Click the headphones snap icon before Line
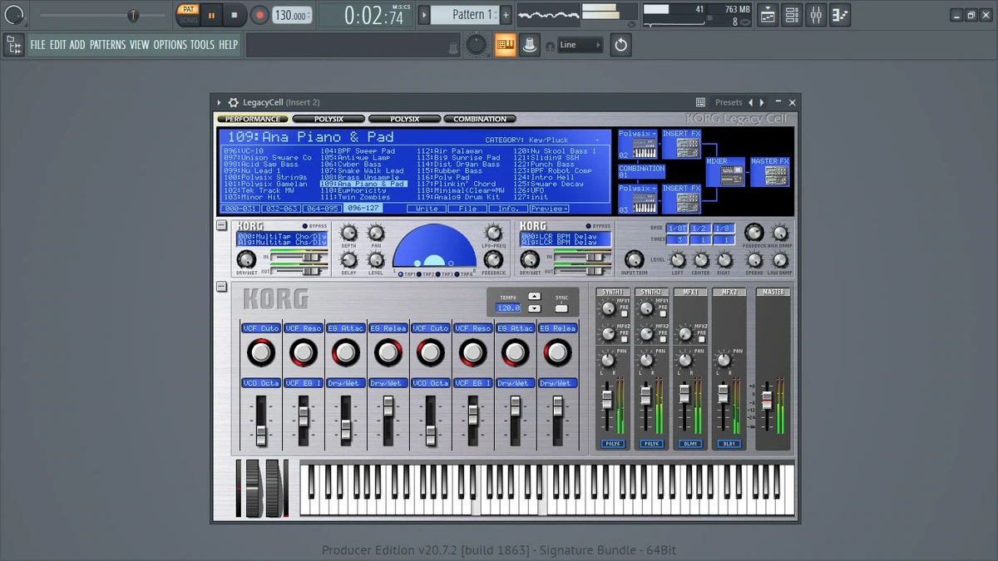The height and width of the screenshot is (561, 998). 550,46
